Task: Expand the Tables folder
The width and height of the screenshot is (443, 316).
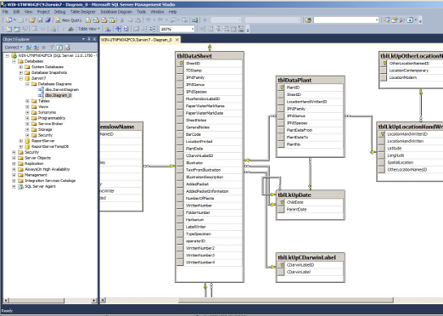Action: (27, 101)
